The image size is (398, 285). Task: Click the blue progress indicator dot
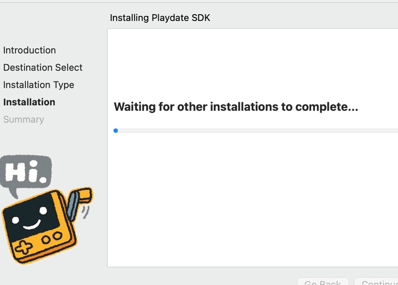click(116, 131)
